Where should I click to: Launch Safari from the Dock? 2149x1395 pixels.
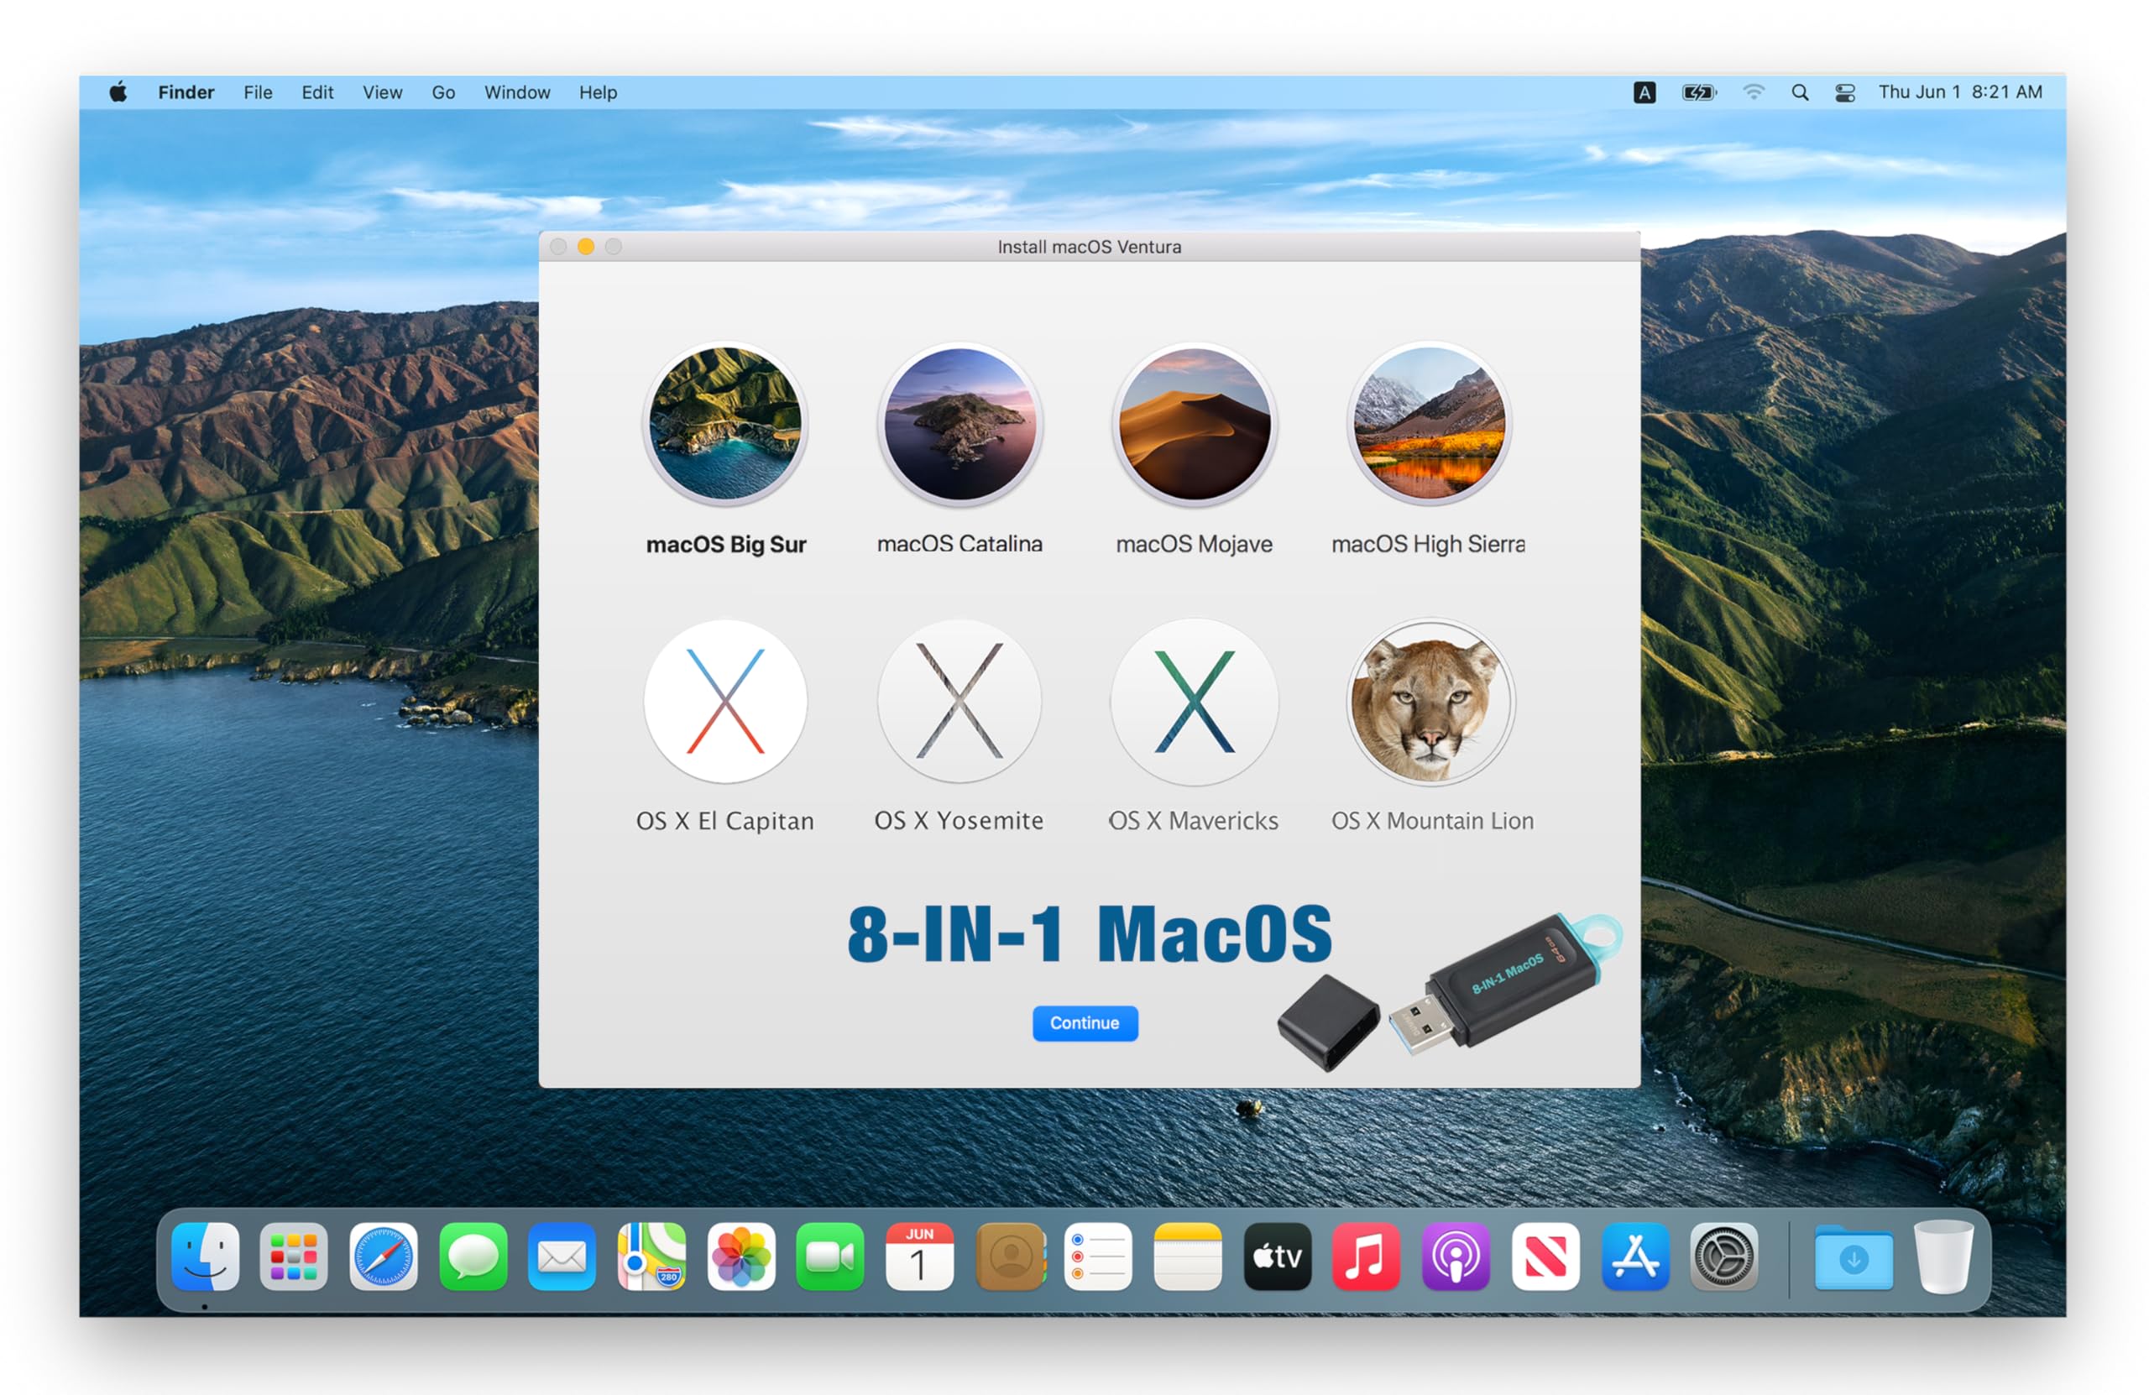pyautogui.click(x=383, y=1257)
